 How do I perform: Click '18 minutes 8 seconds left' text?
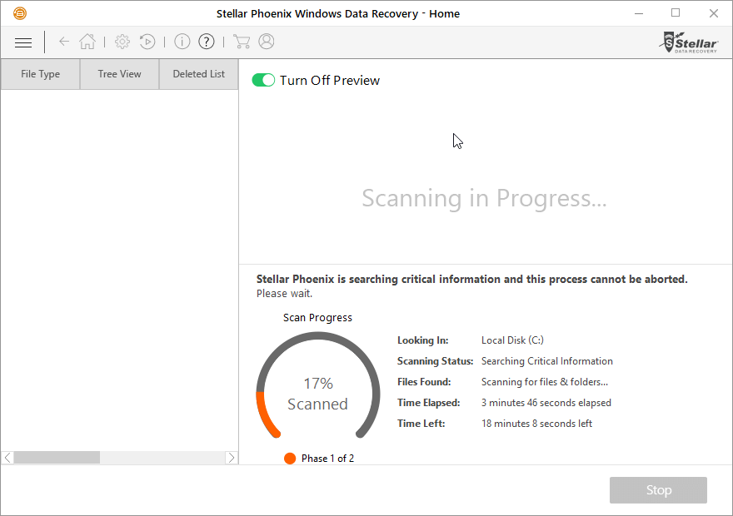tap(536, 424)
